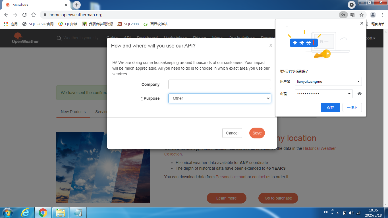Click the blue 保存 button
This screenshot has width=388, height=218.
[x=330, y=107]
